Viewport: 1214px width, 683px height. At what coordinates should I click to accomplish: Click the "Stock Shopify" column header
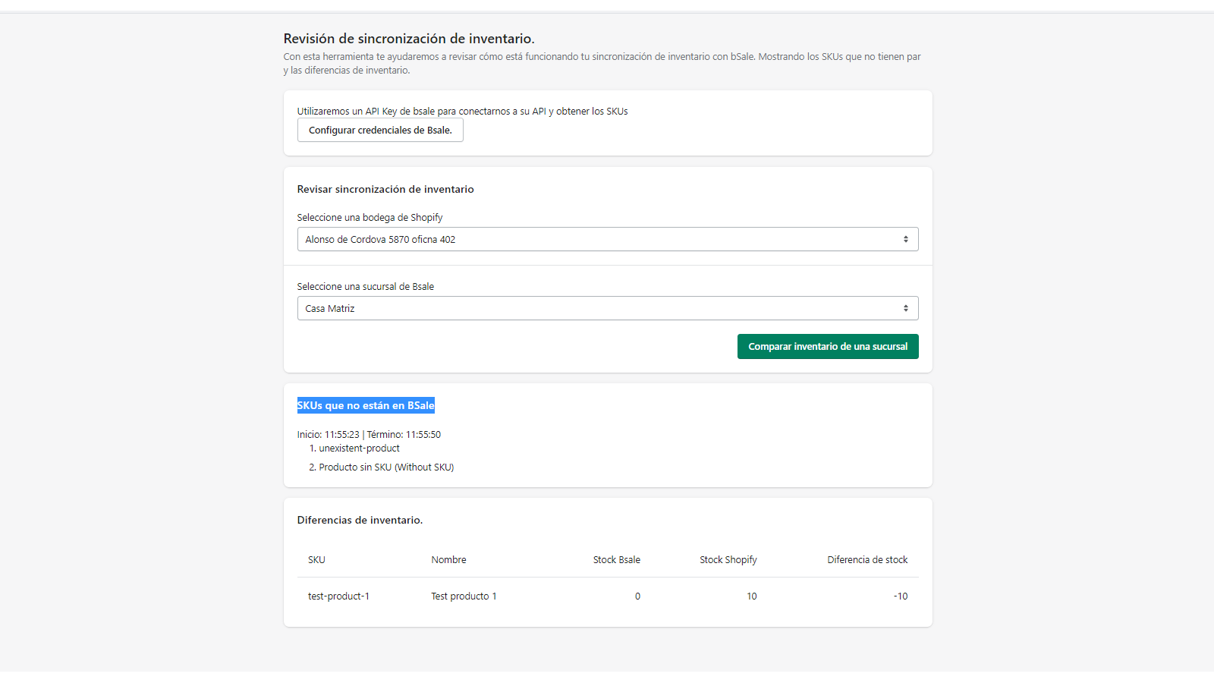(x=728, y=560)
